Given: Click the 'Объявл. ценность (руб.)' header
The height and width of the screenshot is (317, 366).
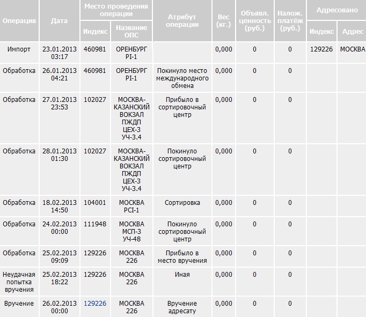Looking at the screenshot, I should click(x=255, y=21).
